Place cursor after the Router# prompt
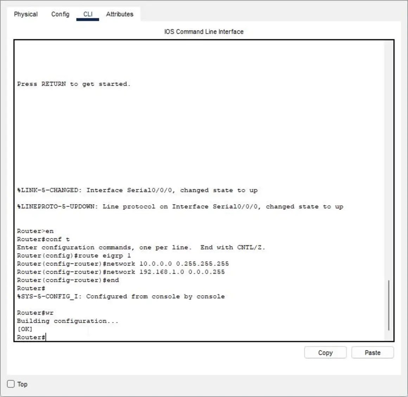 click(46, 337)
